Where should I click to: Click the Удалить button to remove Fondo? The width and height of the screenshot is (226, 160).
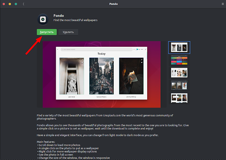coord(68,32)
